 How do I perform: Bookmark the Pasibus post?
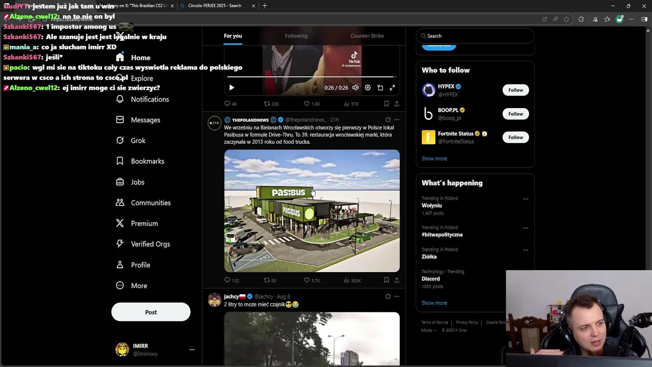[387, 280]
